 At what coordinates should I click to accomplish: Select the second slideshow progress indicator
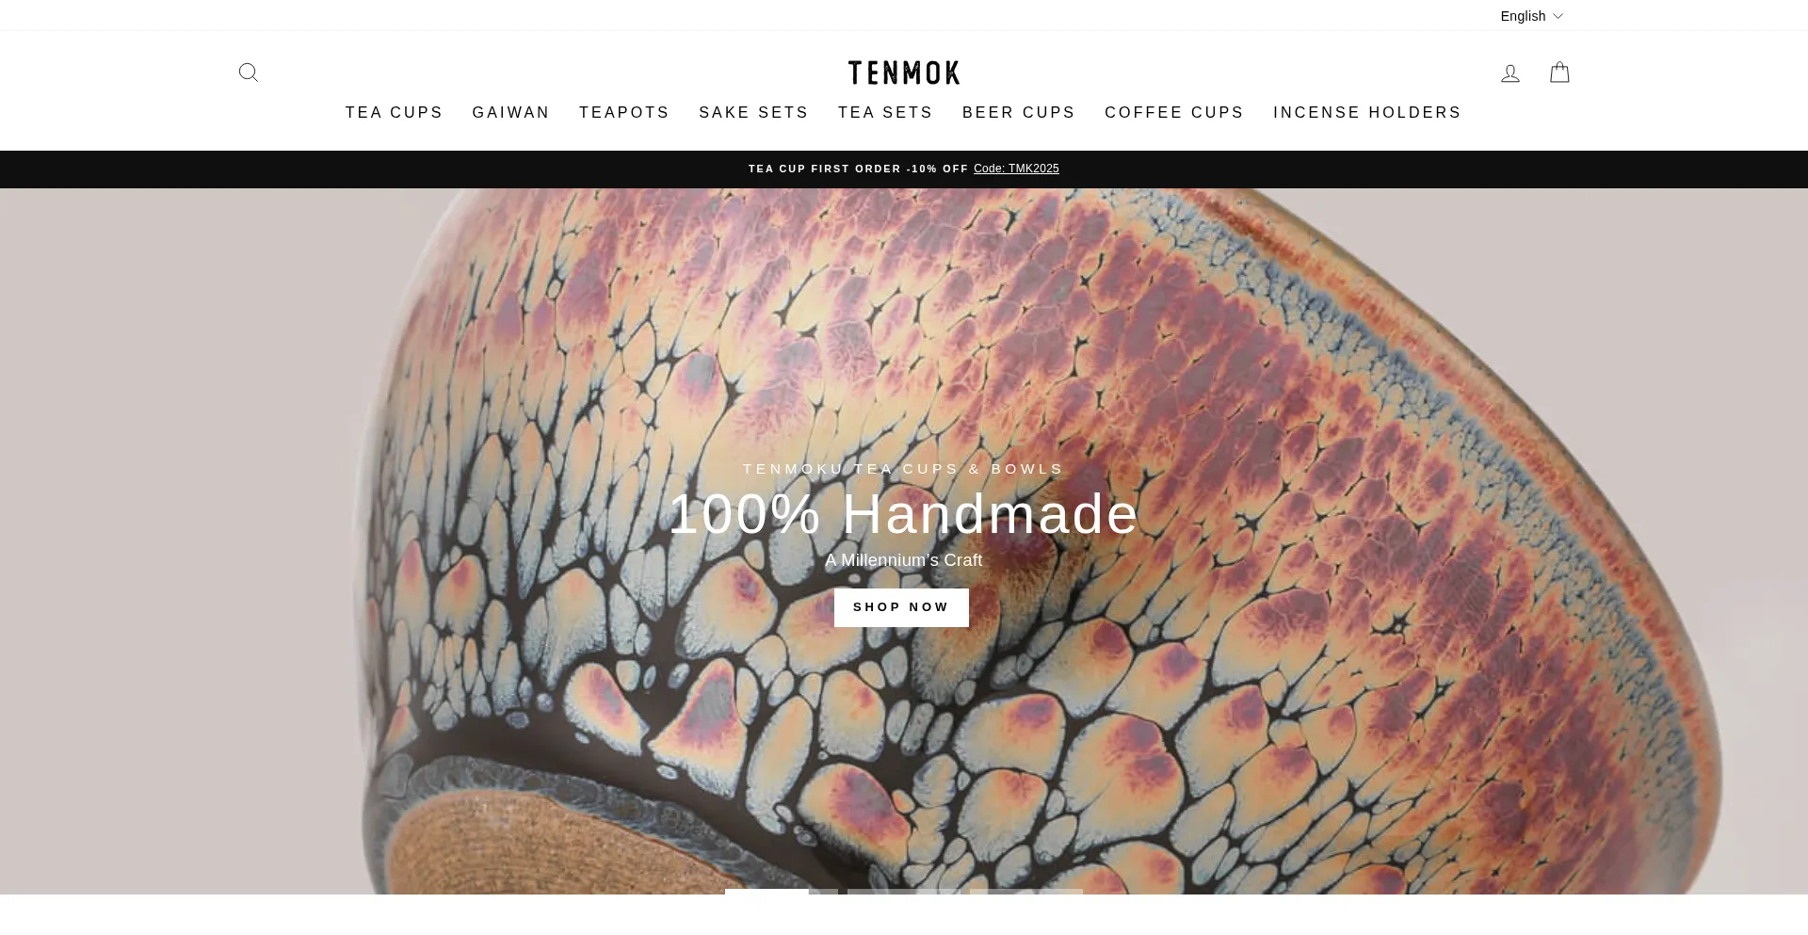(904, 892)
